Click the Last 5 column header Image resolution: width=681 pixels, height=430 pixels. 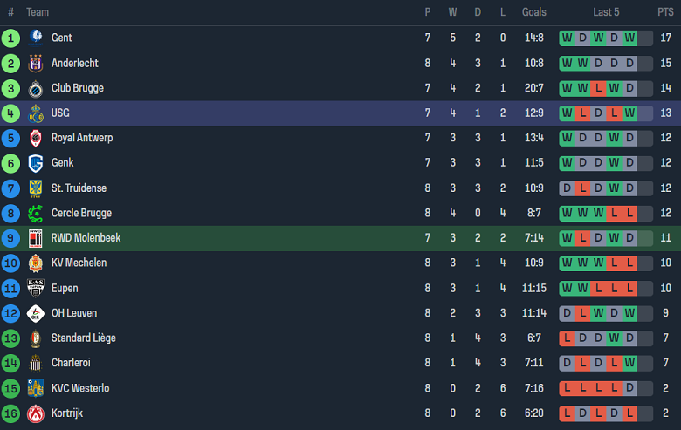[606, 12]
